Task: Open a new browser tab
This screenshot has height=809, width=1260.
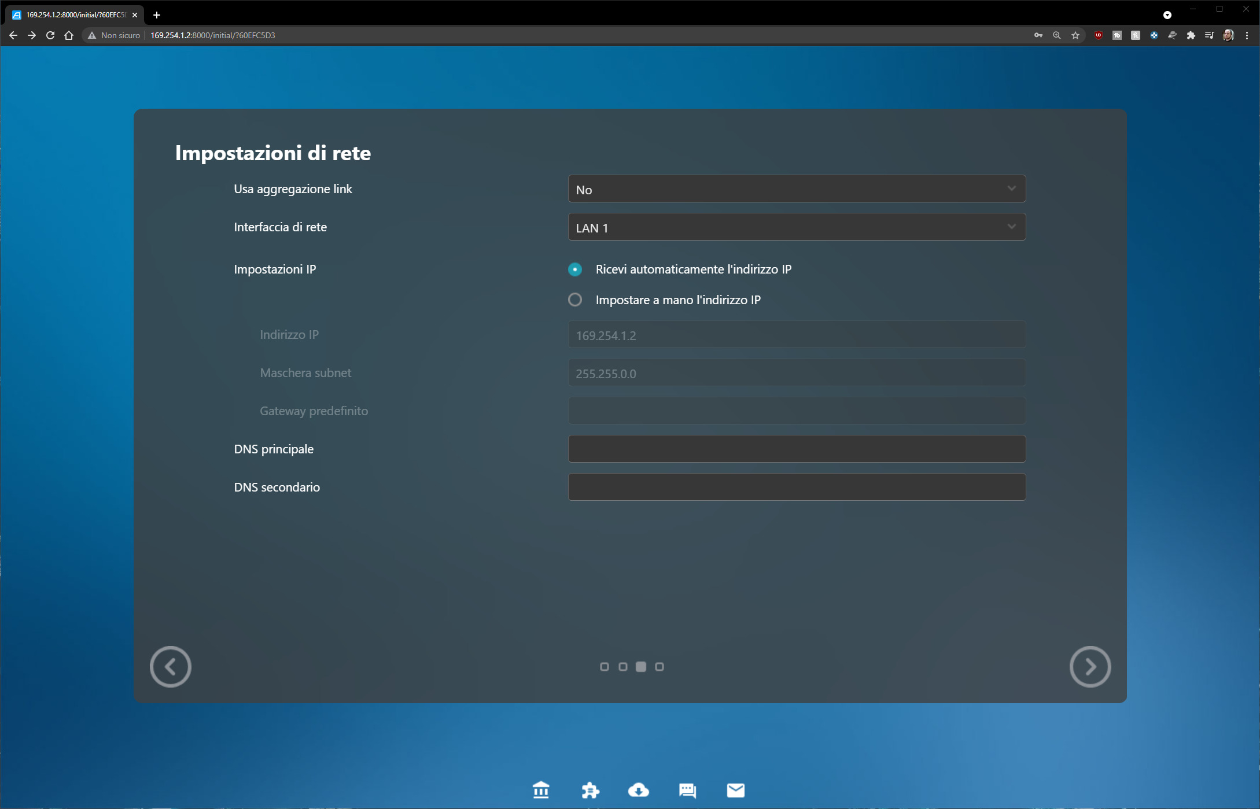Action: [x=157, y=15]
